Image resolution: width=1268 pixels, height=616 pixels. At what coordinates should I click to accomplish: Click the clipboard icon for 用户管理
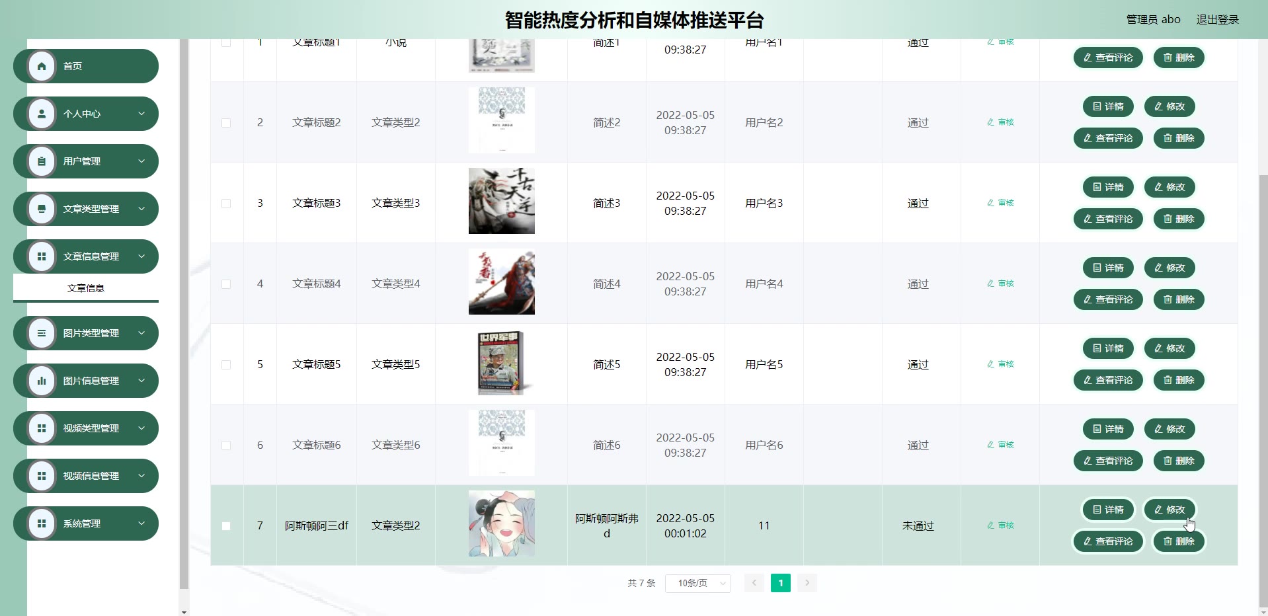pos(42,161)
